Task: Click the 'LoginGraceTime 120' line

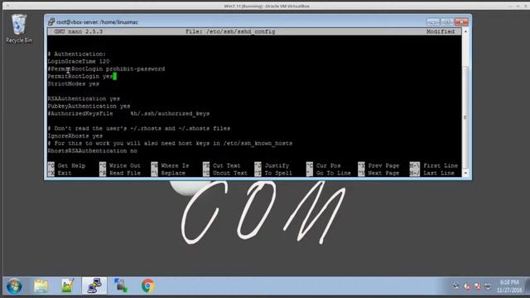Action: coord(79,61)
